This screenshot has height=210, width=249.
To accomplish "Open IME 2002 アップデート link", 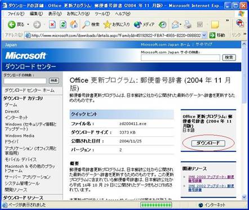I will coord(211,188).
